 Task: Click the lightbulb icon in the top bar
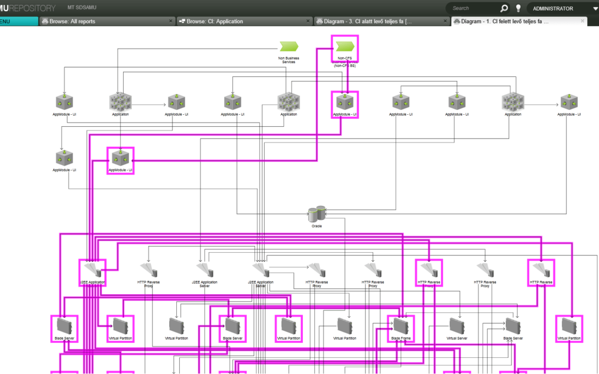(x=517, y=8)
